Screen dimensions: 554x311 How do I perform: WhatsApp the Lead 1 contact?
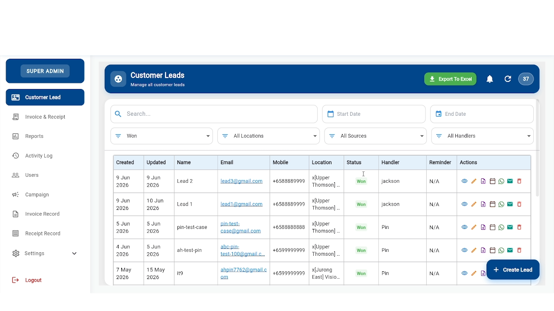(501, 204)
